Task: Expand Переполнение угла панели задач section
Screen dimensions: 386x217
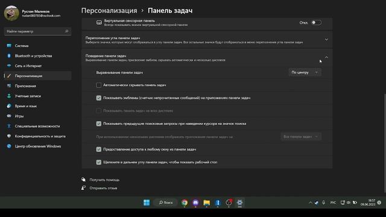Action: coord(326,40)
